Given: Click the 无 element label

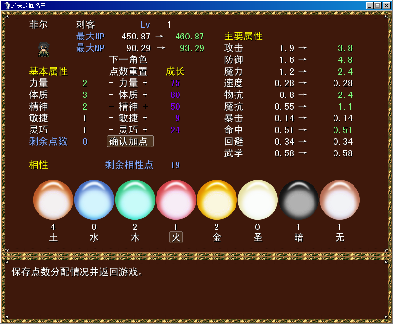Looking at the screenshot, I should (340, 237).
